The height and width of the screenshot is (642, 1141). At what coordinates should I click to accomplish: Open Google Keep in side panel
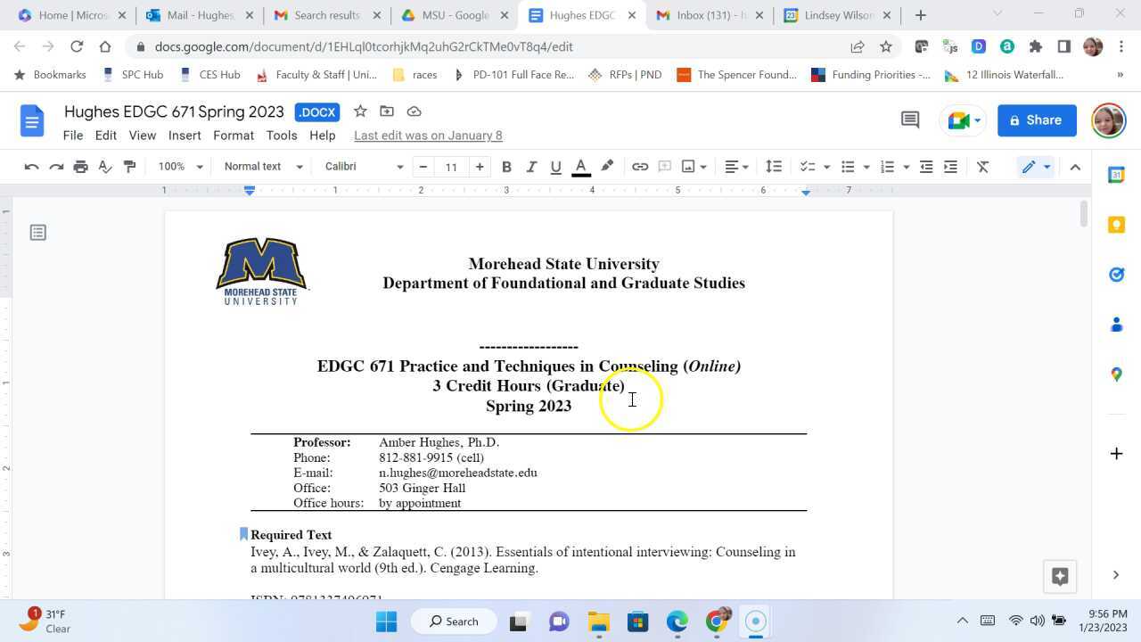click(1116, 225)
